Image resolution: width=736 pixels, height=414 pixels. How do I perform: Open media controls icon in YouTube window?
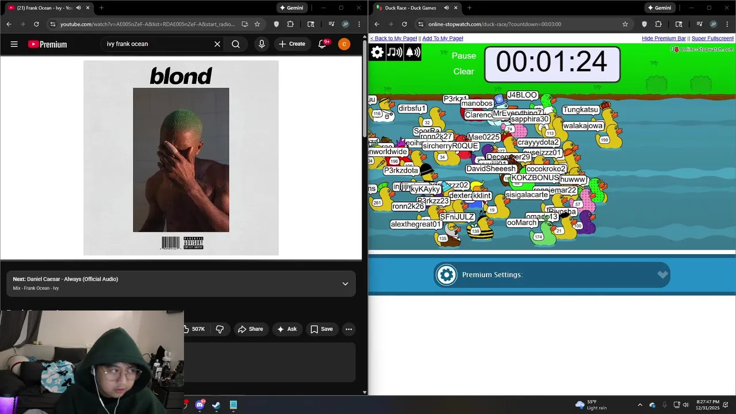(x=331, y=24)
